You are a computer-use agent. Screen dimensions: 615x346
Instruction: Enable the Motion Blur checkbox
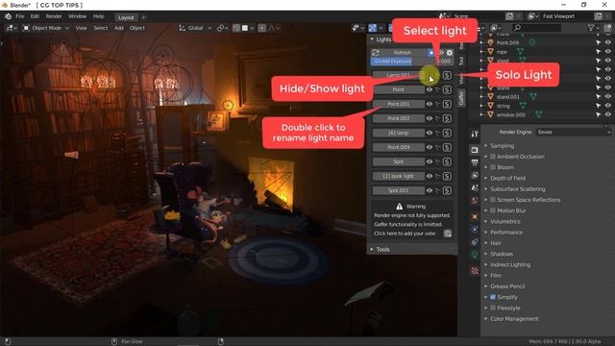493,210
